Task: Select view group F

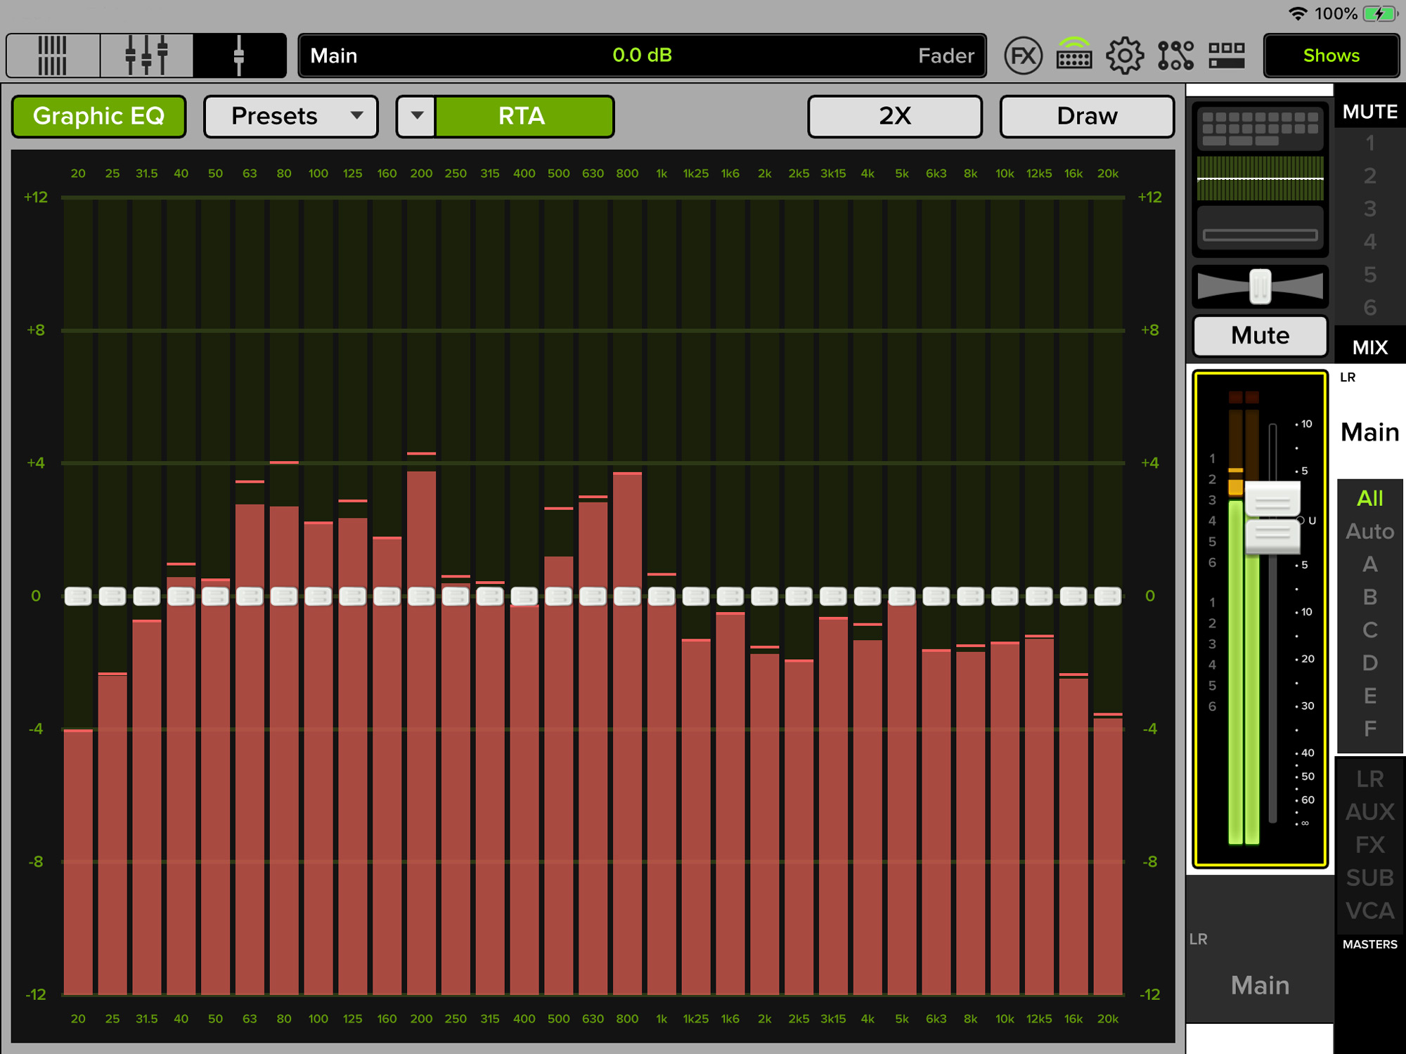Action: click(x=1369, y=729)
